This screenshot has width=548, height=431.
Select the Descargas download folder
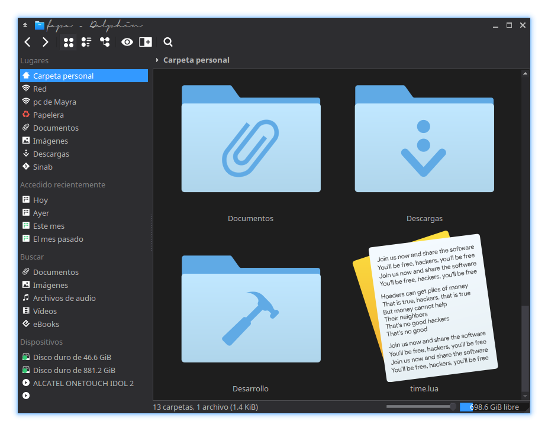tap(424, 139)
